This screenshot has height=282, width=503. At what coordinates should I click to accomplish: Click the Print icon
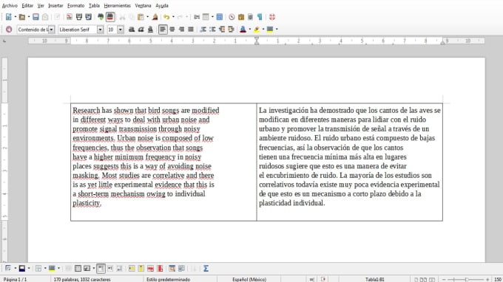coord(79,17)
